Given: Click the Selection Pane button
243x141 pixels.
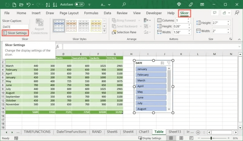Looking at the screenshot, I should click(x=124, y=32).
